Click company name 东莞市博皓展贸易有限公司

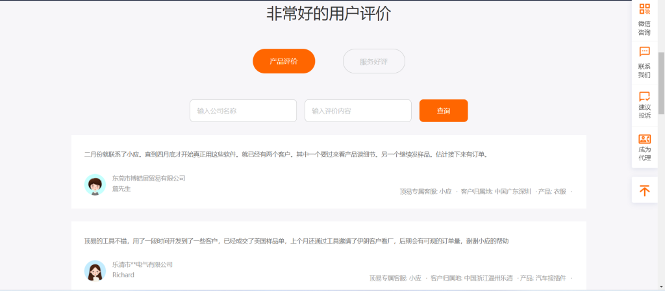coord(149,178)
